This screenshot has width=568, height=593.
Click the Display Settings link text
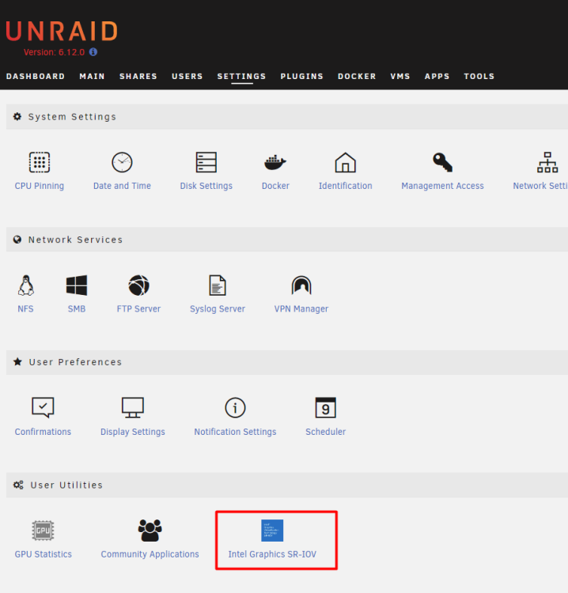[x=132, y=432]
